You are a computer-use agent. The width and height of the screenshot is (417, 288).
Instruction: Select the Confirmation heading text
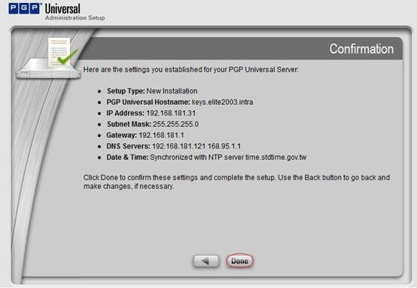coord(361,49)
